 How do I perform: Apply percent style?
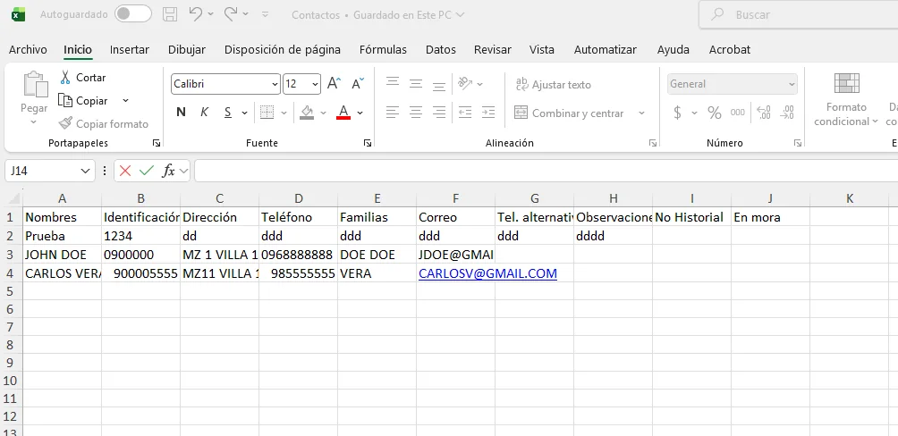pos(714,113)
